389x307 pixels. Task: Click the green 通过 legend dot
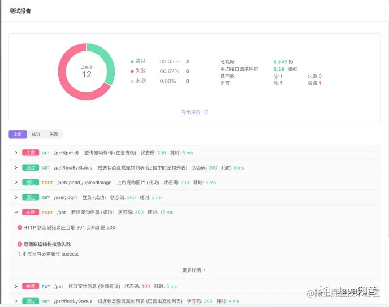132,62
